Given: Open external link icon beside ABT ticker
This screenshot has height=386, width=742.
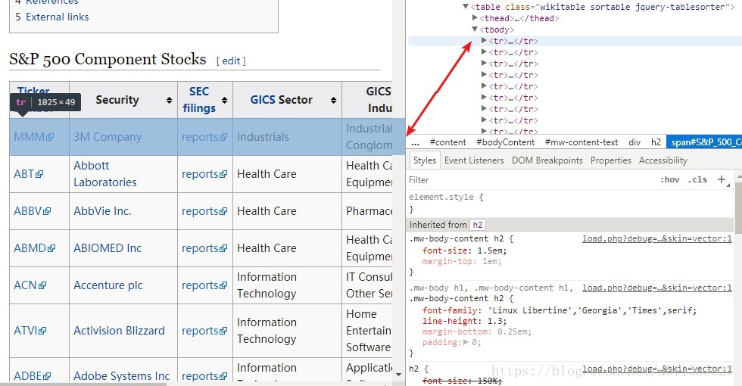Looking at the screenshot, I should coord(39,174).
